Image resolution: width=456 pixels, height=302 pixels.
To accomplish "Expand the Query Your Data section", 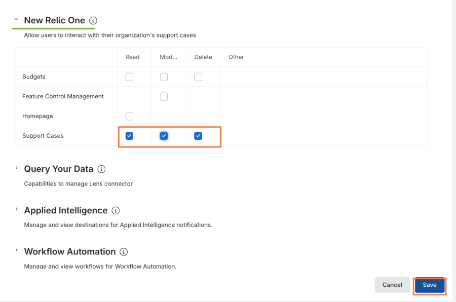I will point(16,168).
